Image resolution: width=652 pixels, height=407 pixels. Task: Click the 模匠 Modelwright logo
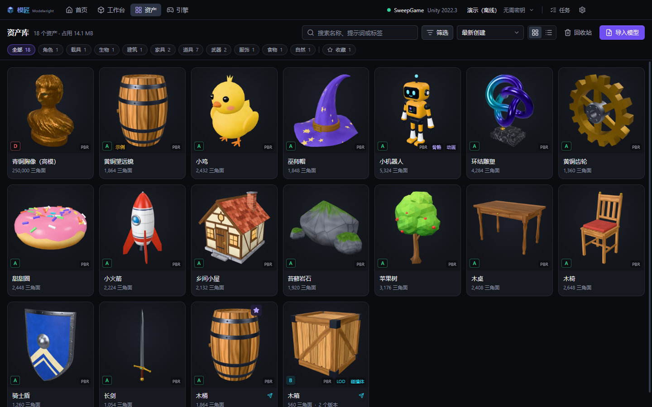pyautogui.click(x=30, y=10)
